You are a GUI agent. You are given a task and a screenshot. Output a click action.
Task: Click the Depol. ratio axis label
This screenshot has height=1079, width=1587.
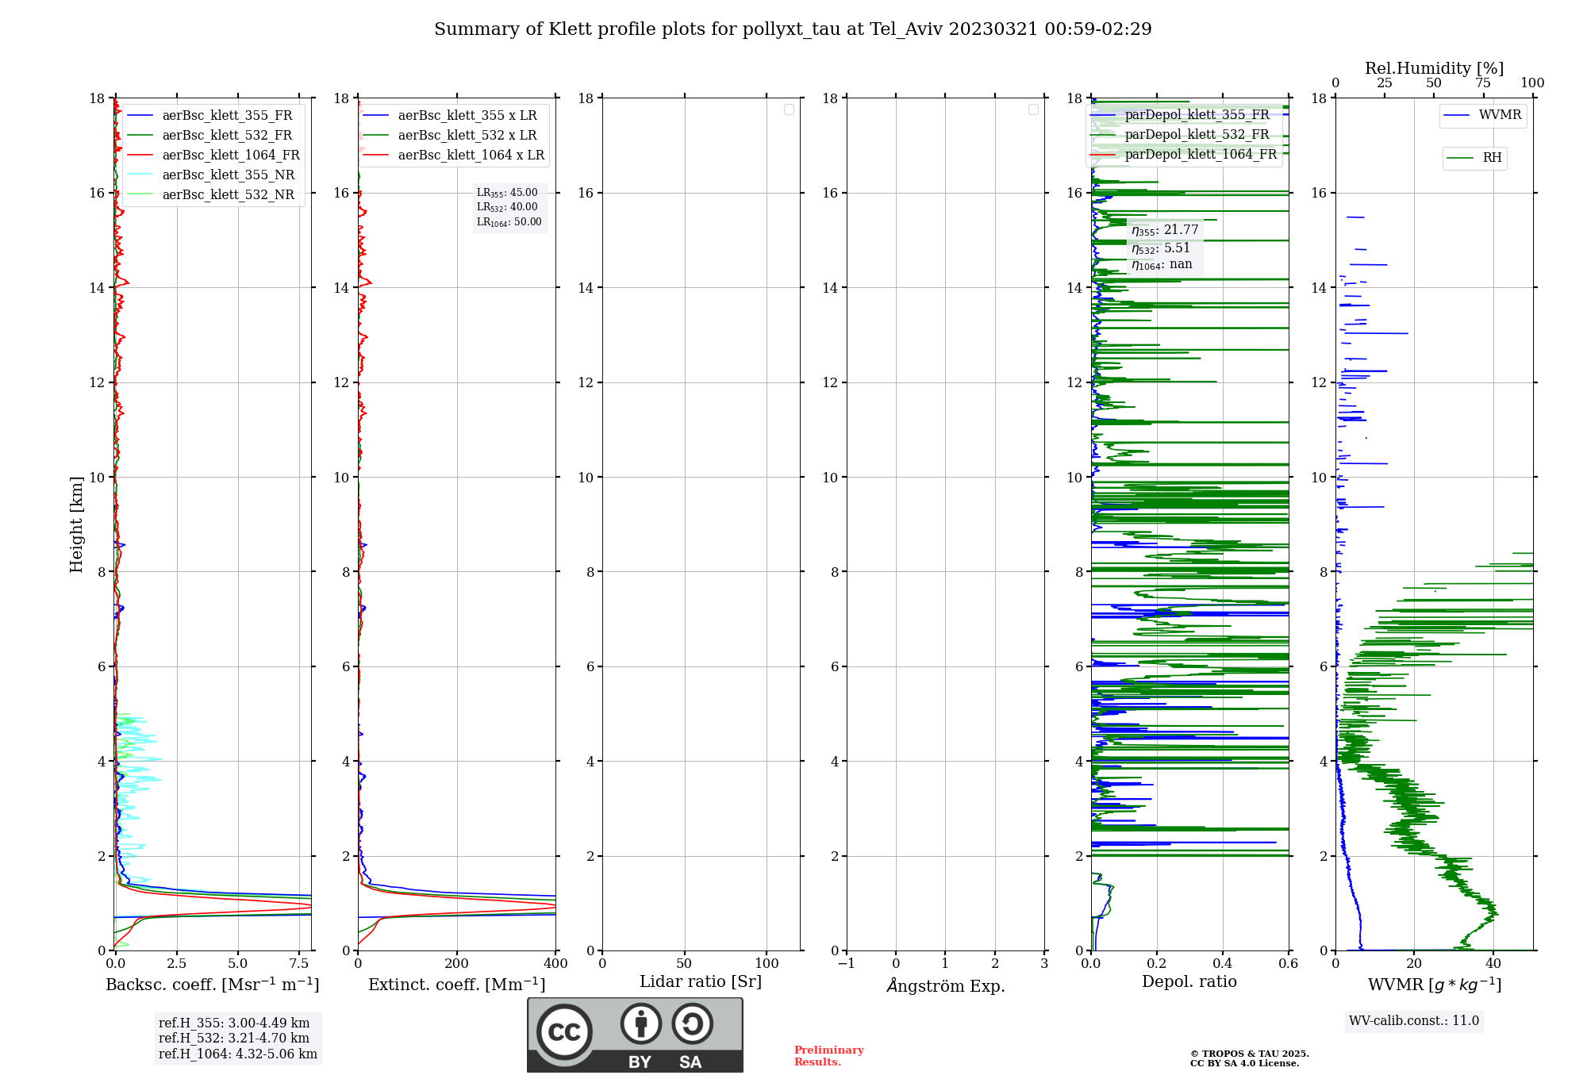pos(1189,982)
